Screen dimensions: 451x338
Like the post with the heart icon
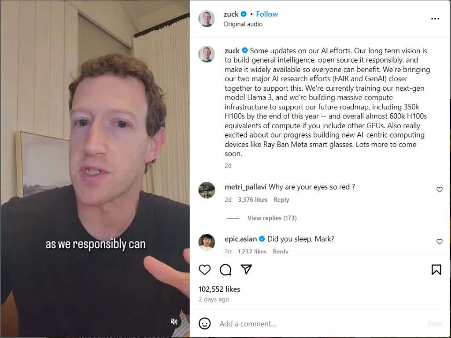(x=204, y=270)
